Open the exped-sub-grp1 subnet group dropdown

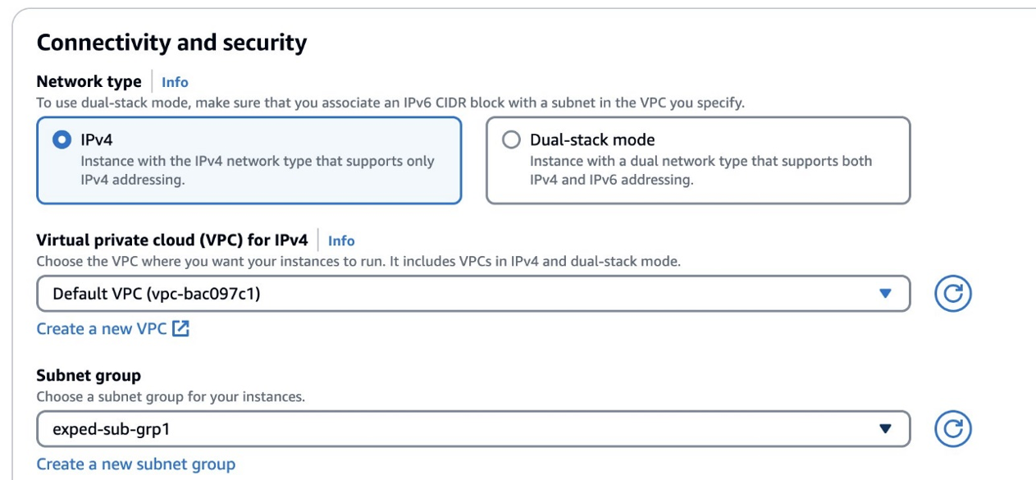[459, 428]
